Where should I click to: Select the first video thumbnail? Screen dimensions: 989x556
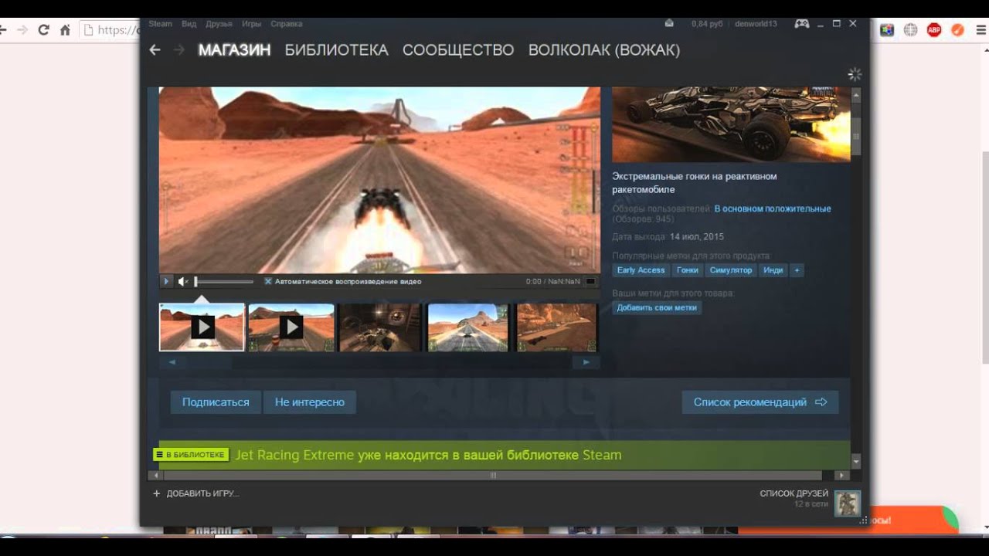point(202,327)
